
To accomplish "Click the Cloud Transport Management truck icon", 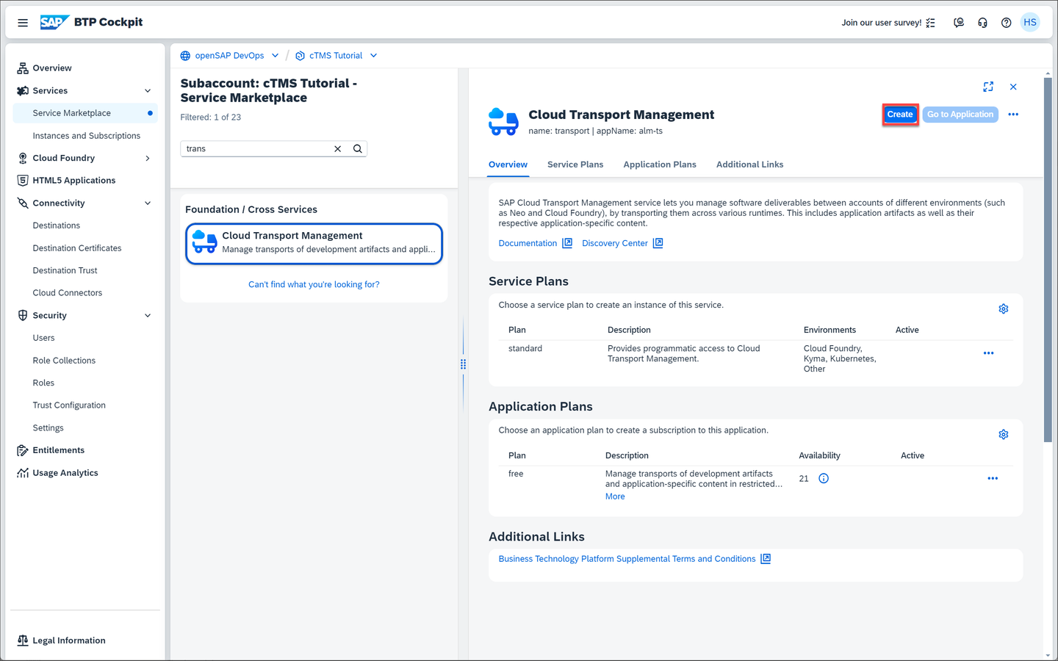I will point(503,121).
